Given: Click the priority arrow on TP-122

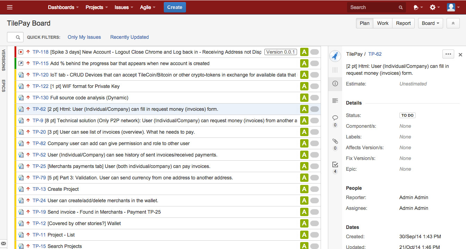Looking at the screenshot, I should pyautogui.click(x=28, y=86).
